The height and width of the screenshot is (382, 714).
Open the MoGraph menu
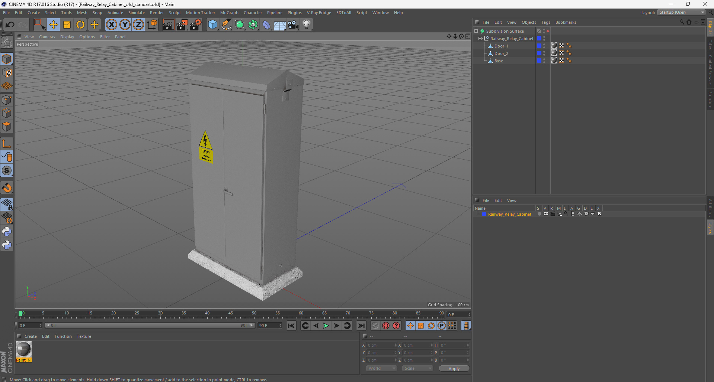point(229,13)
